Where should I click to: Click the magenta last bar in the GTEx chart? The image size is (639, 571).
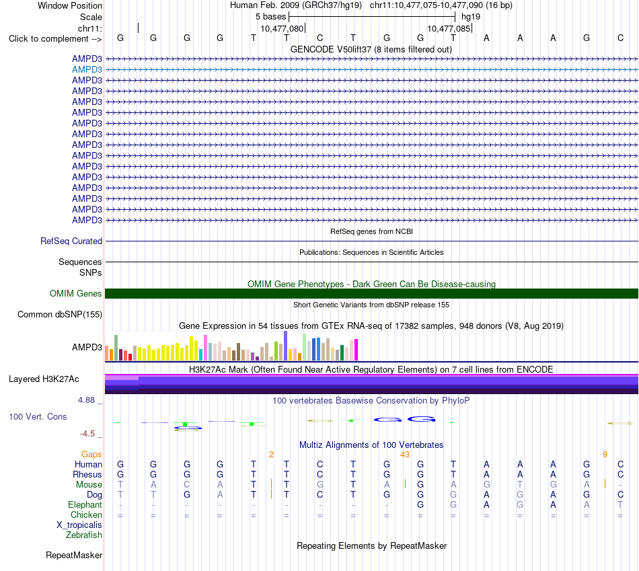click(356, 350)
